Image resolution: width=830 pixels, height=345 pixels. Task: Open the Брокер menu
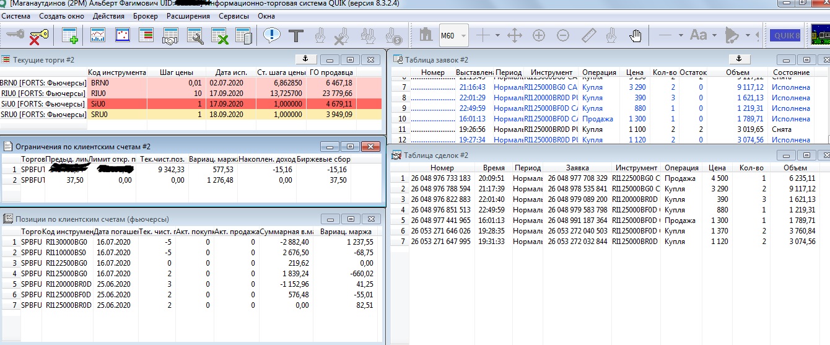click(x=145, y=15)
